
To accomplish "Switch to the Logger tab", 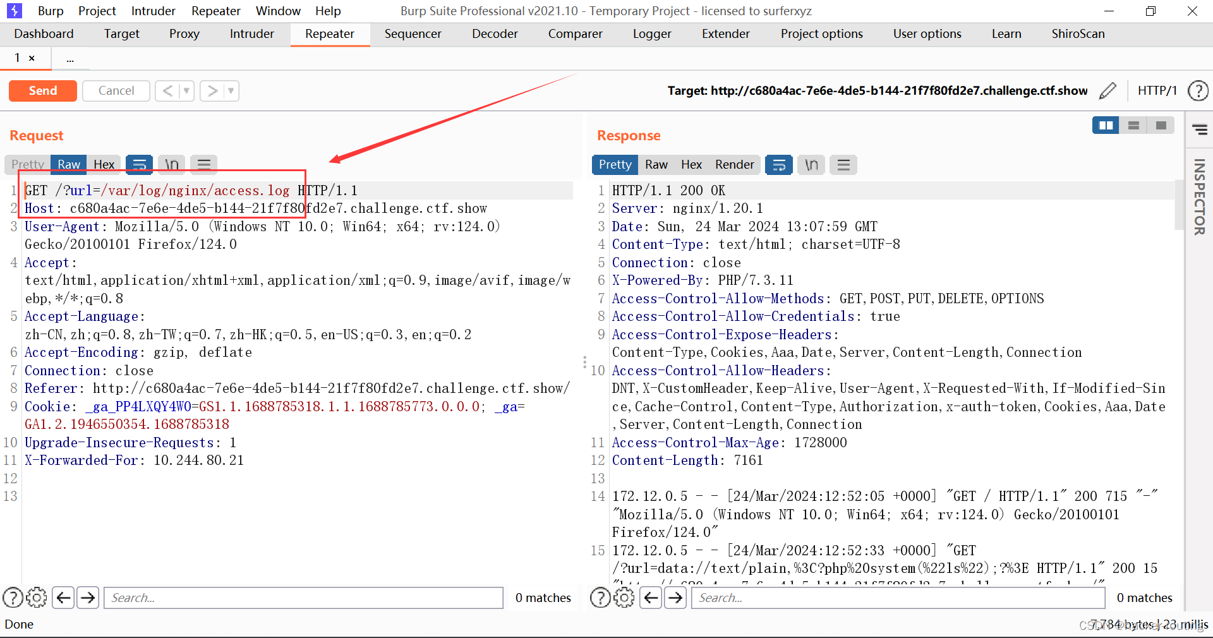I will 653,34.
